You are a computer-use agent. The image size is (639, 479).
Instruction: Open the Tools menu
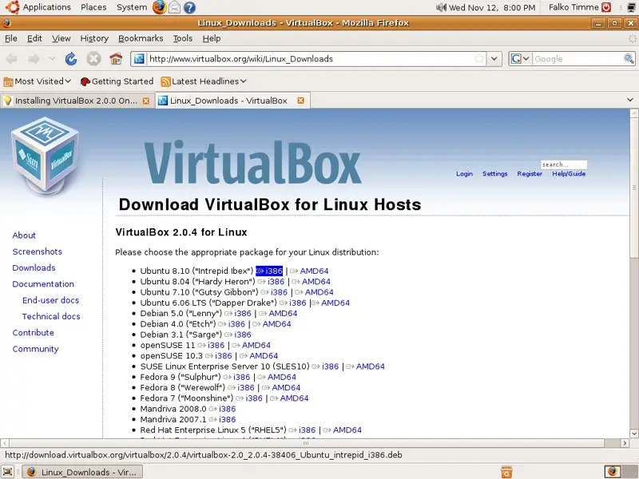point(183,38)
